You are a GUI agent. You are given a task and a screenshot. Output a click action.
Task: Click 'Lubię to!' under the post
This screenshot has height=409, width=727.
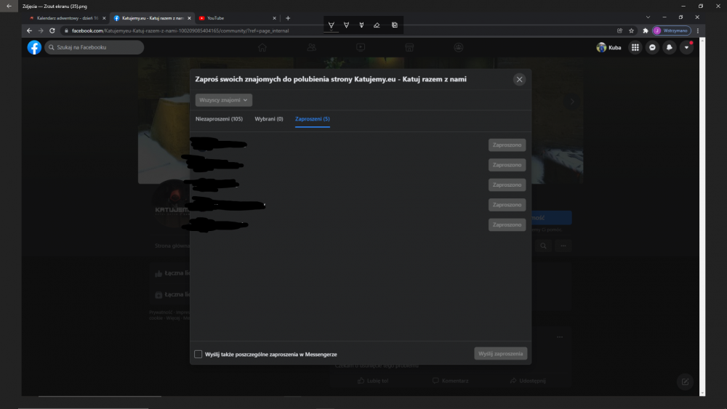[x=373, y=381]
